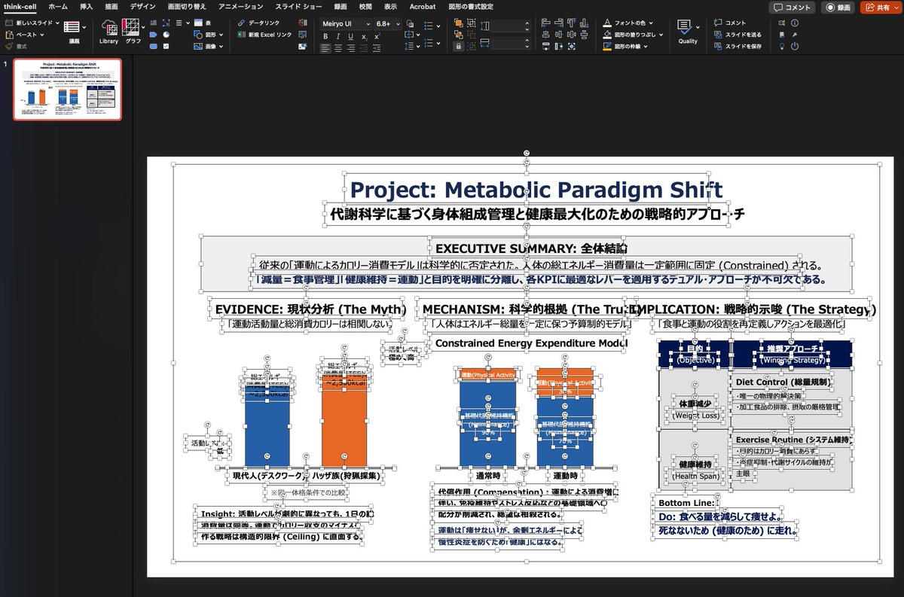Open the アニメーション tab

[241, 6]
